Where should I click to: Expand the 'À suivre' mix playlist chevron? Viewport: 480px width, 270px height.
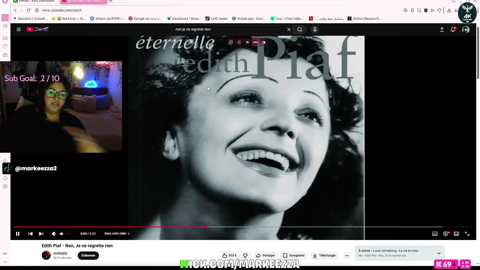(x=439, y=253)
